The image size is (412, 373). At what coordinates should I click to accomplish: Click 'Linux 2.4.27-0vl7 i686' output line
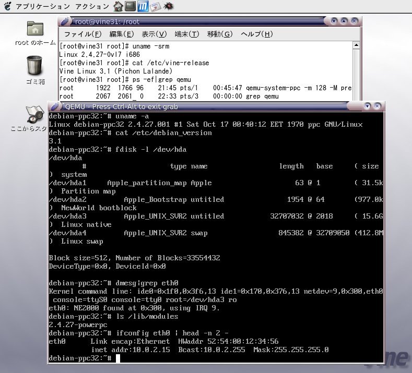pos(99,55)
